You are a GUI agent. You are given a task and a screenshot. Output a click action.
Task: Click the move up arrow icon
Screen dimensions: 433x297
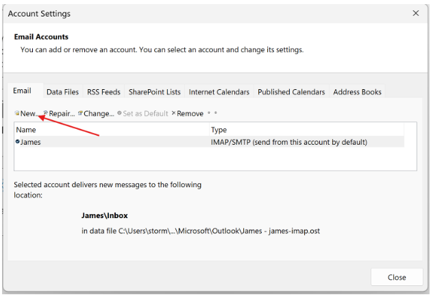tap(209, 113)
